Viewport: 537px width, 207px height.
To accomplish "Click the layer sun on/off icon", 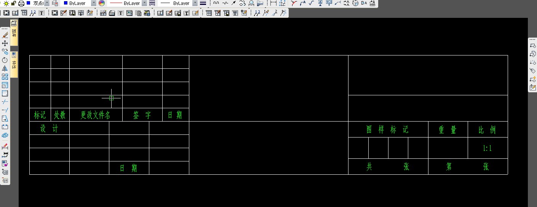I will (6, 3).
